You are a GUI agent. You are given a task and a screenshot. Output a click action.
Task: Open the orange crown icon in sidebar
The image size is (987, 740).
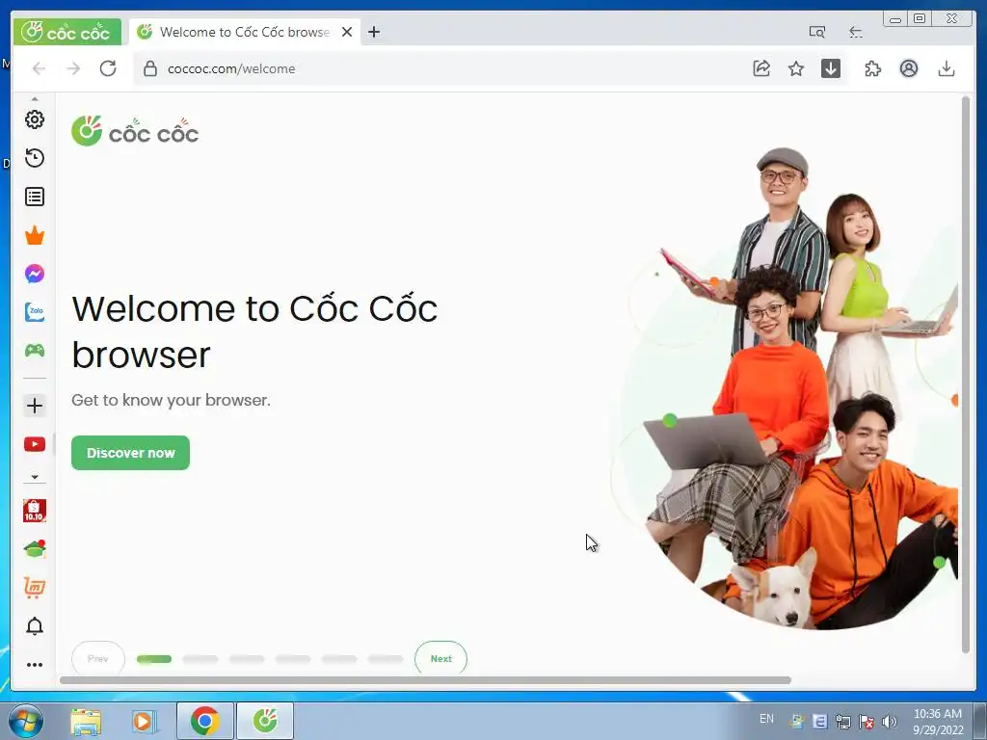pos(35,235)
